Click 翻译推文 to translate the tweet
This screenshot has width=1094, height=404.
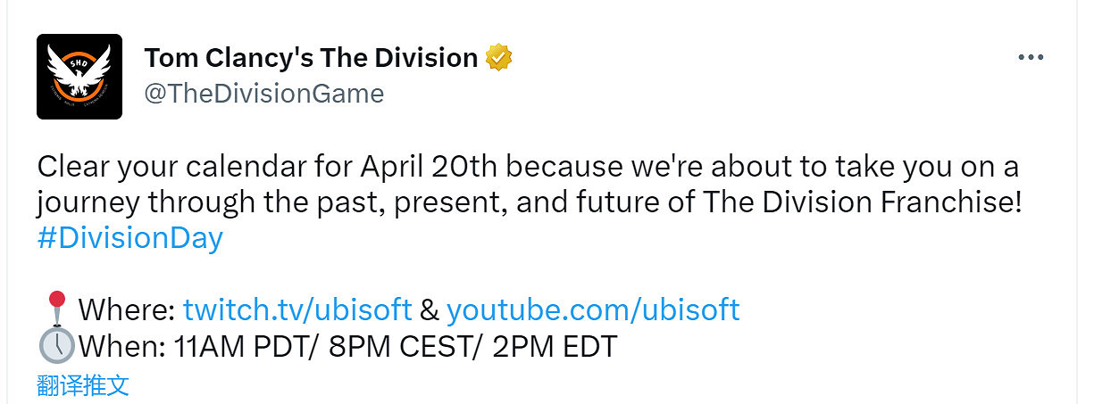point(83,385)
